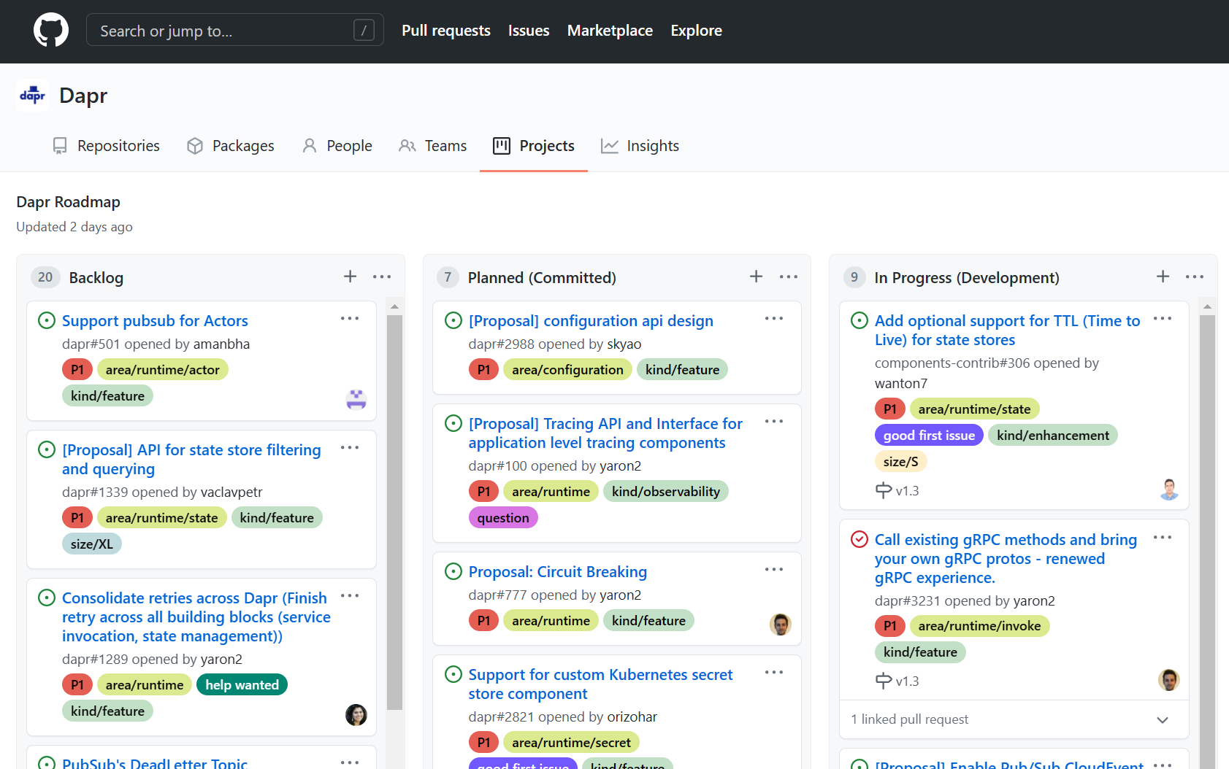Open the Proposal: Circuit Breaking issue link
This screenshot has width=1229, height=769.
(x=557, y=572)
